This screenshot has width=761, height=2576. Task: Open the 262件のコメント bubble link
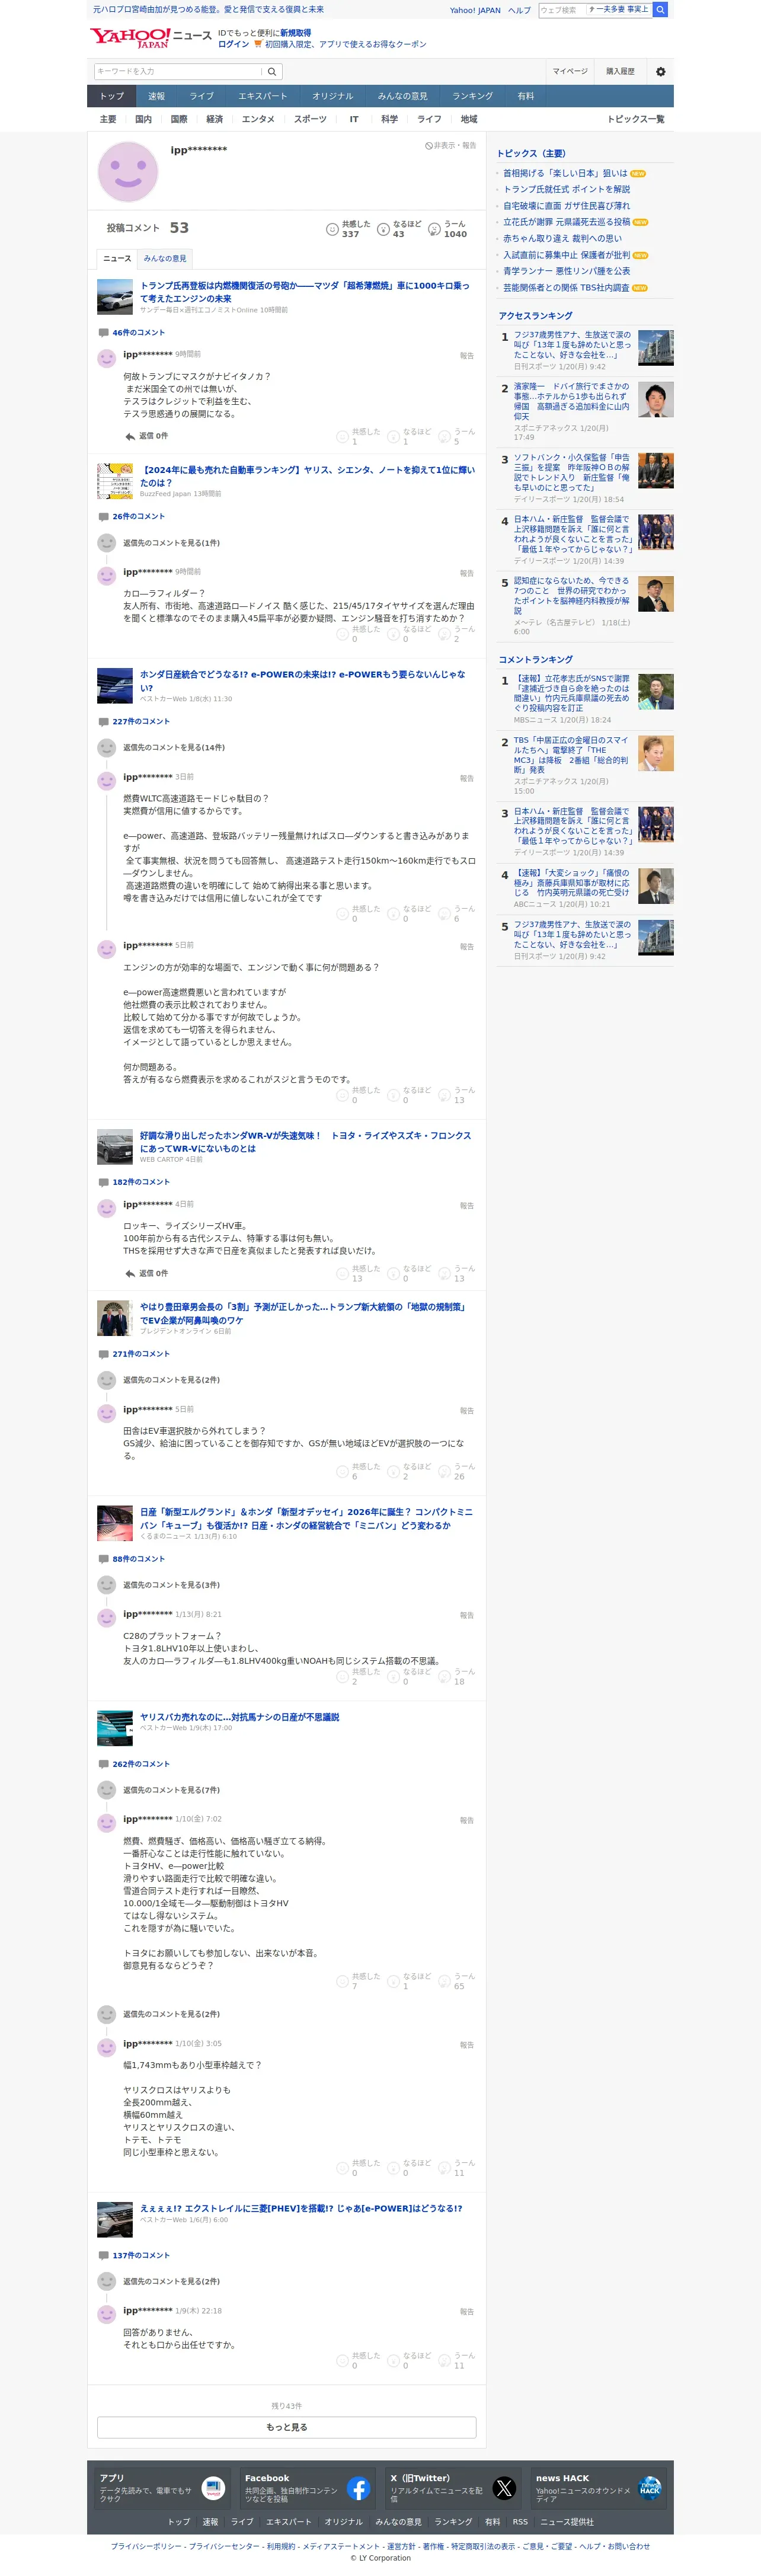[x=134, y=1764]
